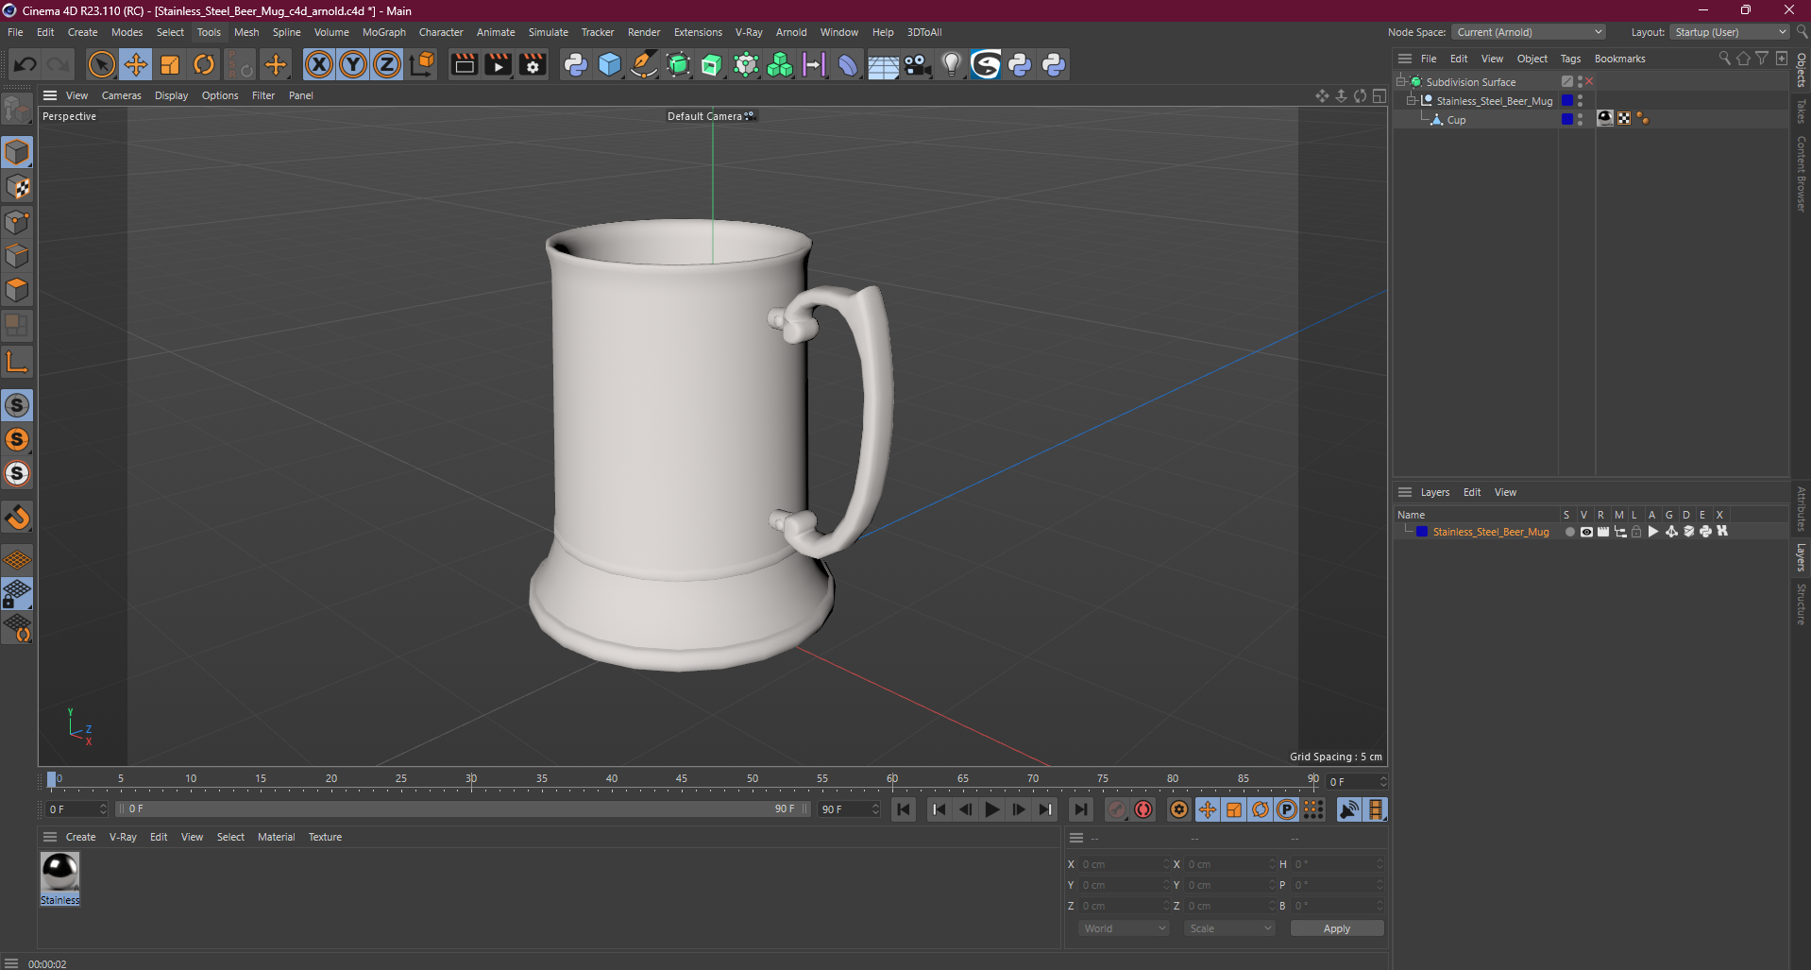Open the MoGraph menu
Viewport: 1811px width, 970px height.
tap(383, 32)
